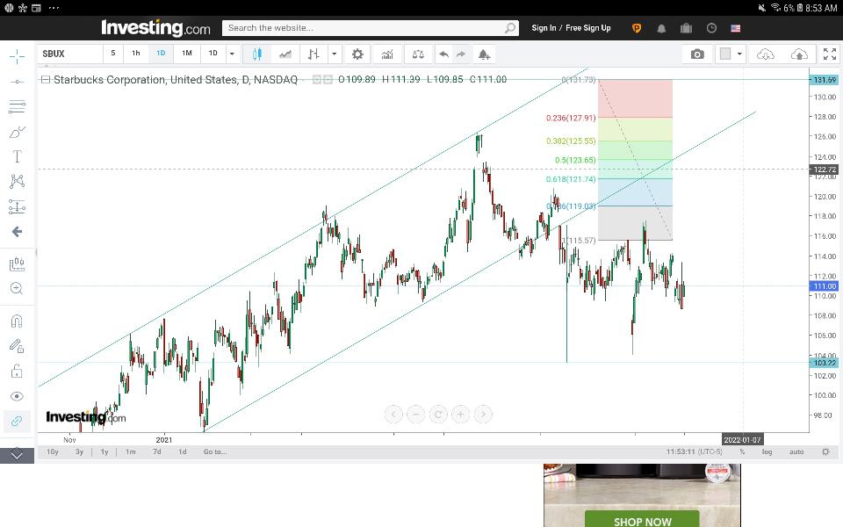Edit the SBUX symbol input field
Screen dimensions: 843x527
pos(70,54)
